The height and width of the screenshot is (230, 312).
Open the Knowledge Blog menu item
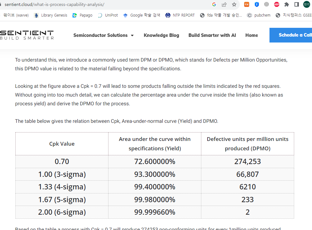click(x=161, y=35)
